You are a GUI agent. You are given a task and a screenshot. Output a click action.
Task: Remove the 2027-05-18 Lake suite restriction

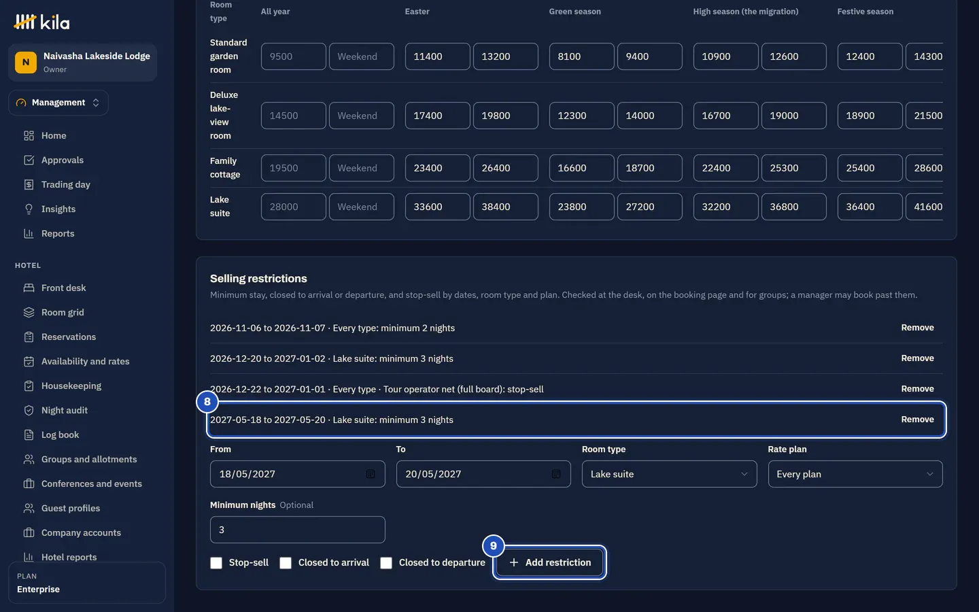917,420
